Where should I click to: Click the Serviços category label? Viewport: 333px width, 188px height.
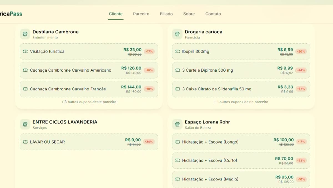point(40,128)
